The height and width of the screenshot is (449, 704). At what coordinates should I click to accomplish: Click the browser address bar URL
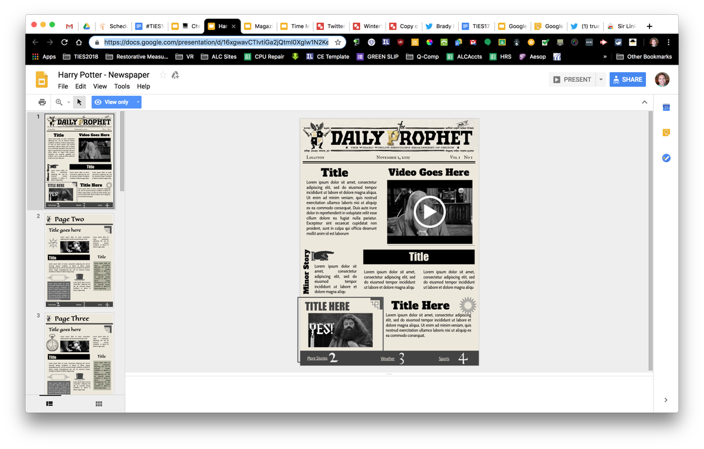216,42
